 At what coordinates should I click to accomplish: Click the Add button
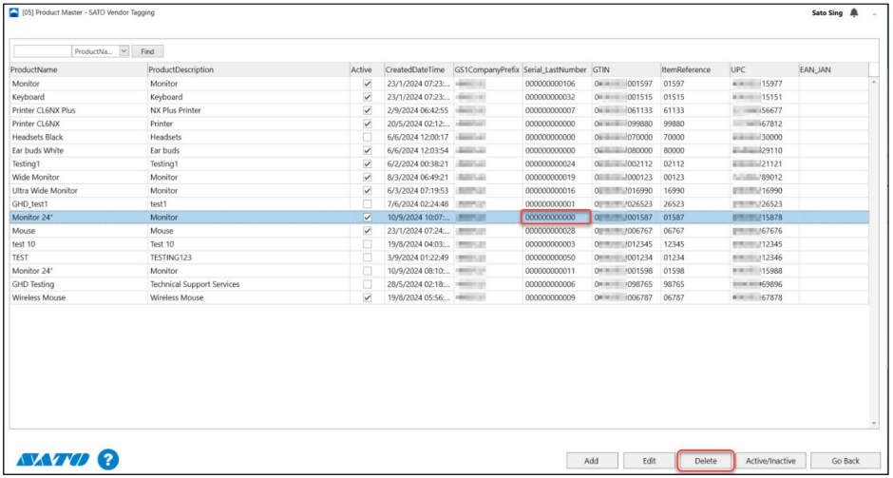591,461
